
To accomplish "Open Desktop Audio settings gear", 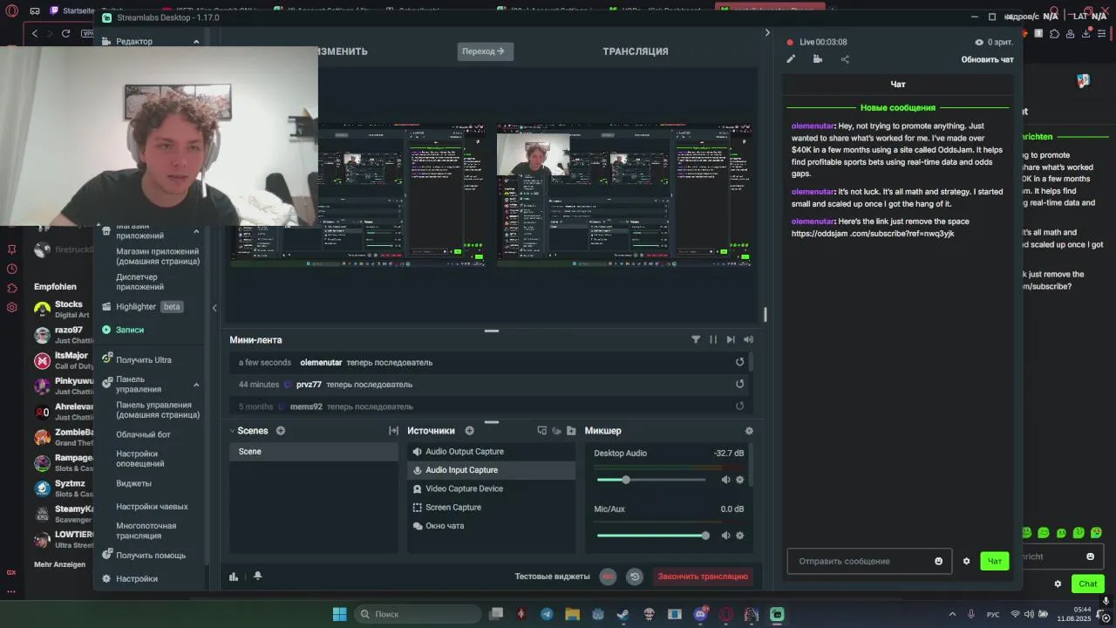I will [740, 480].
